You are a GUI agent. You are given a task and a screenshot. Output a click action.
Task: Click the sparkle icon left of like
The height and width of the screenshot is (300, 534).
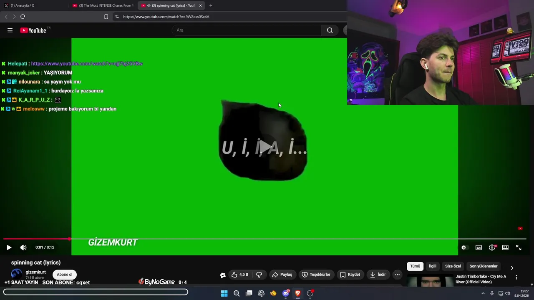pyautogui.click(x=223, y=275)
